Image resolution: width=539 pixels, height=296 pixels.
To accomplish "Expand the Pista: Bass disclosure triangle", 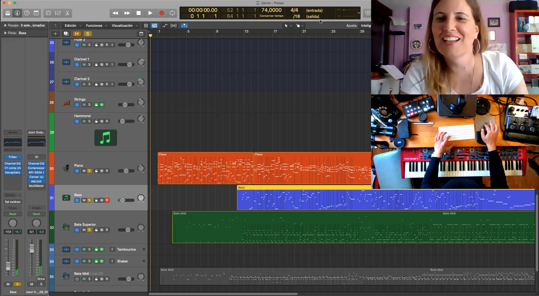I will click(5, 33).
